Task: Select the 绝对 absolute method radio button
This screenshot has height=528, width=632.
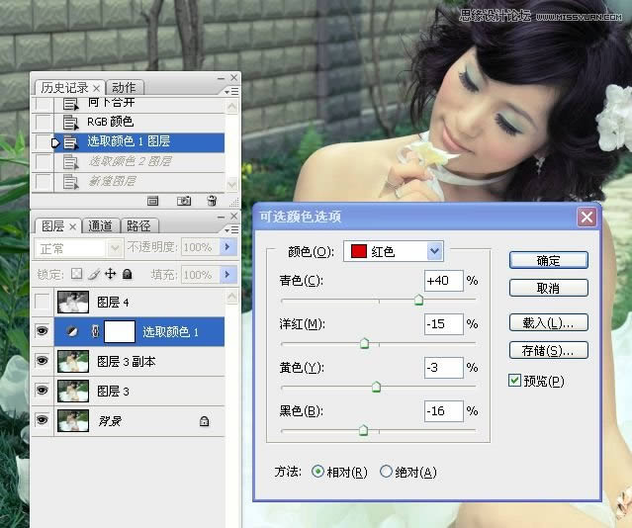Action: pos(386,473)
